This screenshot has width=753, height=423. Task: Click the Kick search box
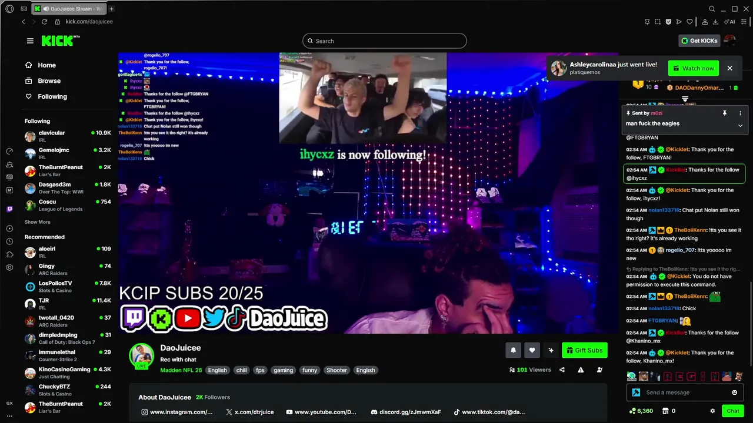(x=385, y=41)
